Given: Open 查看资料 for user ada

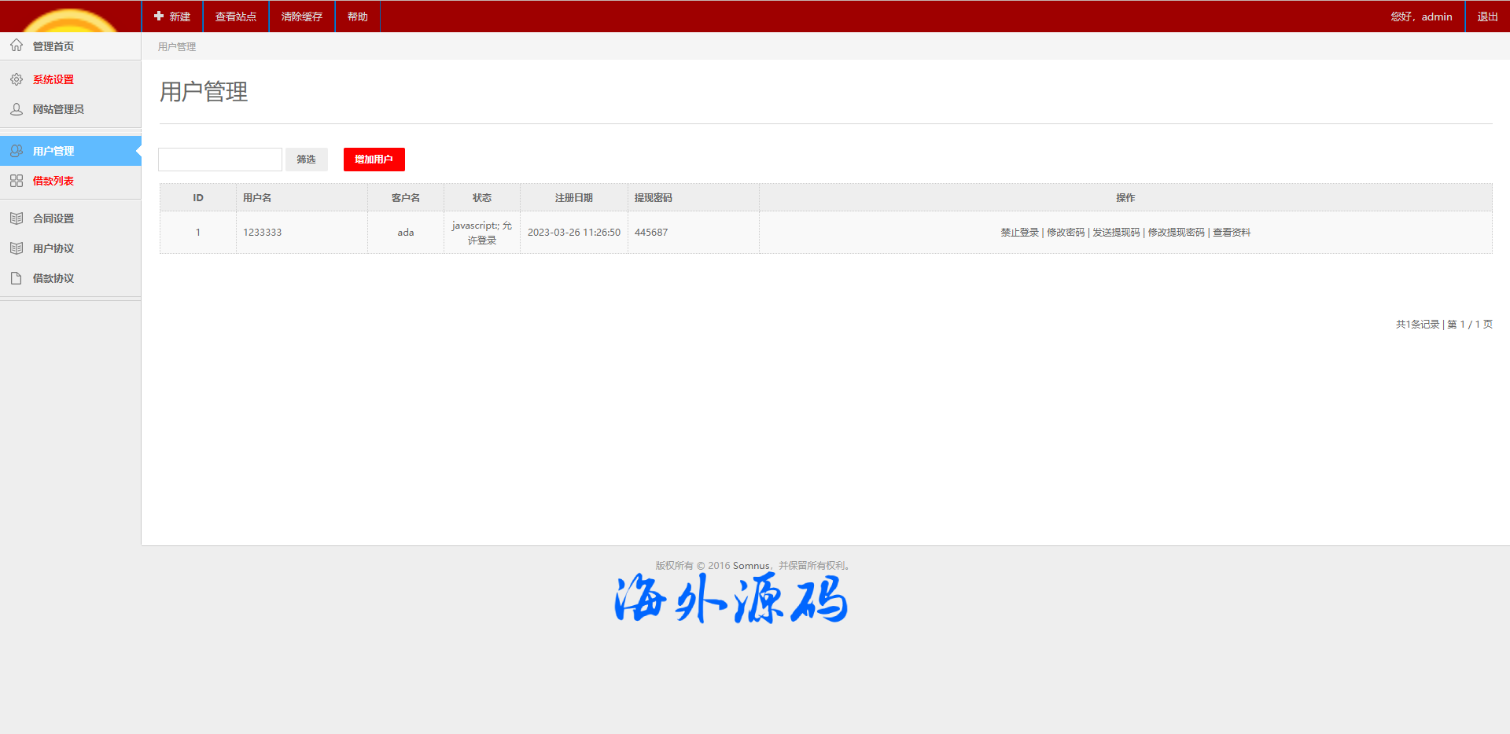Looking at the screenshot, I should tap(1232, 233).
